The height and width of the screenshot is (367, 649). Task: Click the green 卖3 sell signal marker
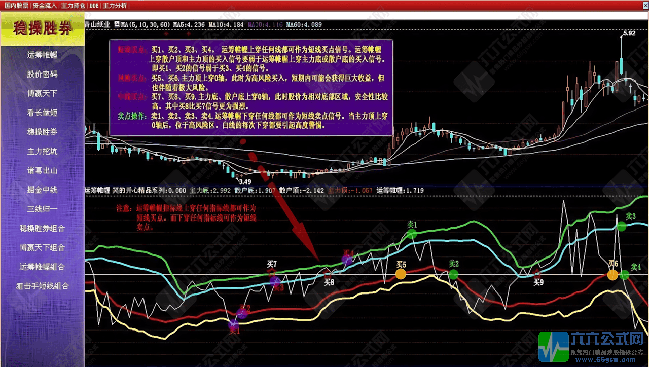[x=623, y=226]
